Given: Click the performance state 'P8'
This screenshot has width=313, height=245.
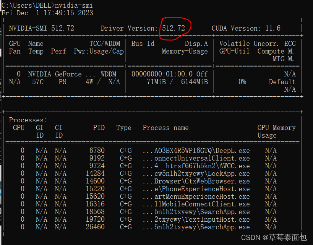Looking at the screenshot, I should click(x=62, y=82).
